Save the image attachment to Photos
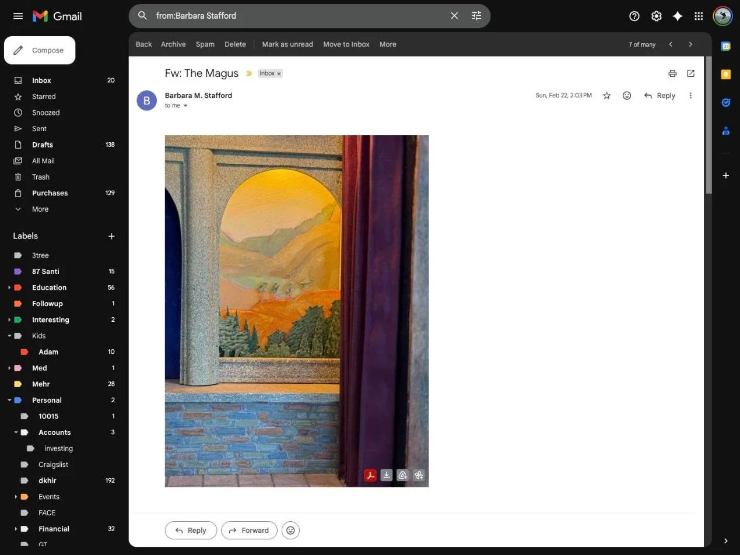This screenshot has height=555, width=740. 419,476
